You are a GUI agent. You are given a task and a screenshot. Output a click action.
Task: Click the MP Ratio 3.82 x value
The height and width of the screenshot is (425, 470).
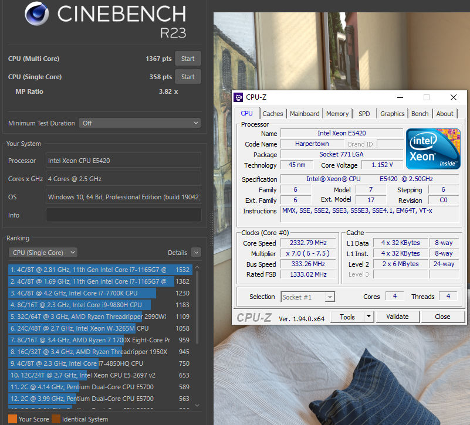pyautogui.click(x=168, y=91)
